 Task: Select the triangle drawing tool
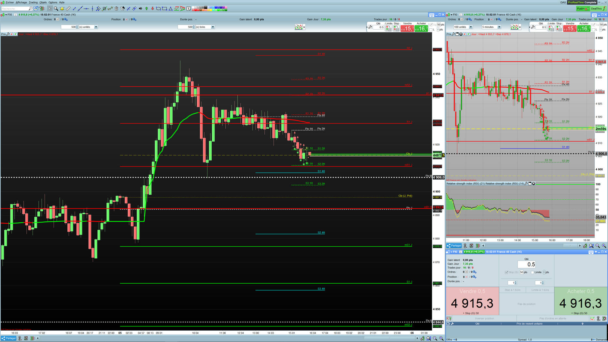(x=171, y=8)
